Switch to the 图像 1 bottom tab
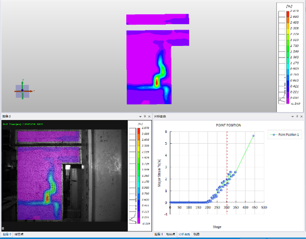The height and width of the screenshot is (239, 306). point(159,234)
